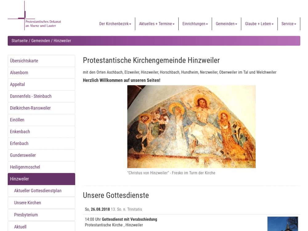Open the Dannenfels - Steinbach entry
308x231 pixels.
[x=42, y=96]
